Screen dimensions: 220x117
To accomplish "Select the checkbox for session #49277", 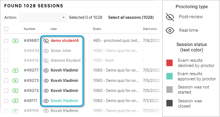I will 6,70.
